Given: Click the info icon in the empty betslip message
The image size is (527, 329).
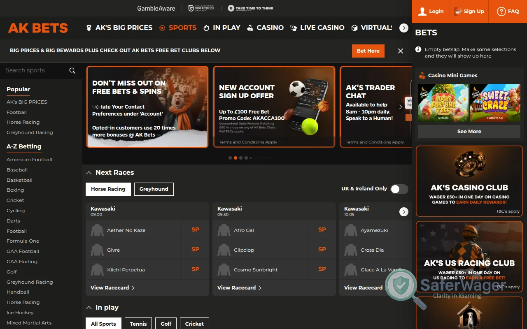Looking at the screenshot, I should point(418,49).
